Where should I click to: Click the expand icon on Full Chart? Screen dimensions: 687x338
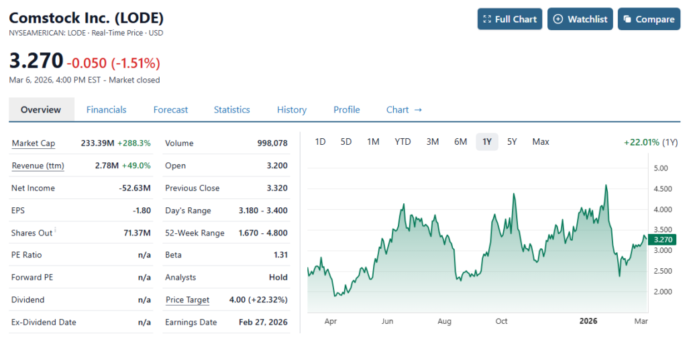click(x=487, y=19)
